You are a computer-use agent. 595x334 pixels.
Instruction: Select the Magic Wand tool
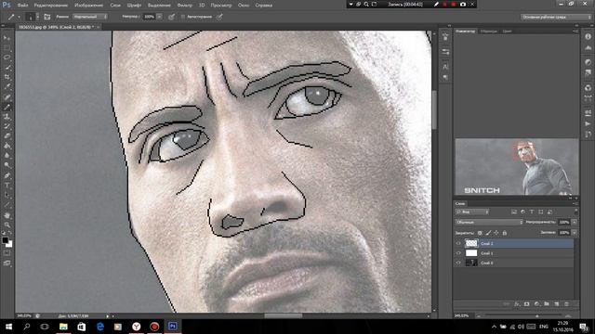pos(7,68)
